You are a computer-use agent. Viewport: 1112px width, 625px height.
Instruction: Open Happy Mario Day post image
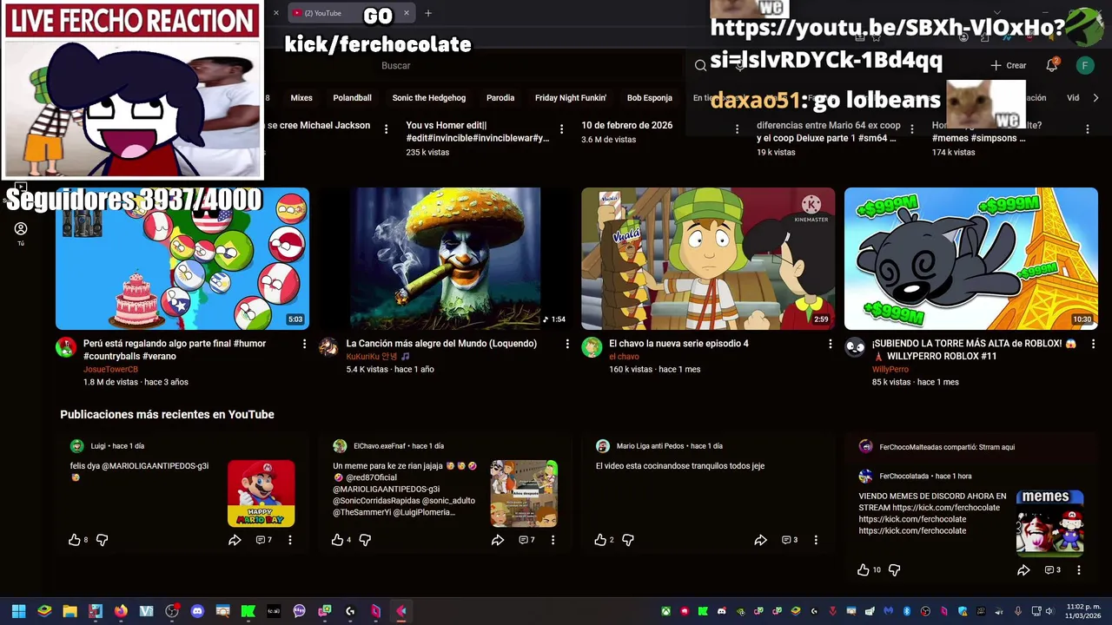click(x=261, y=494)
